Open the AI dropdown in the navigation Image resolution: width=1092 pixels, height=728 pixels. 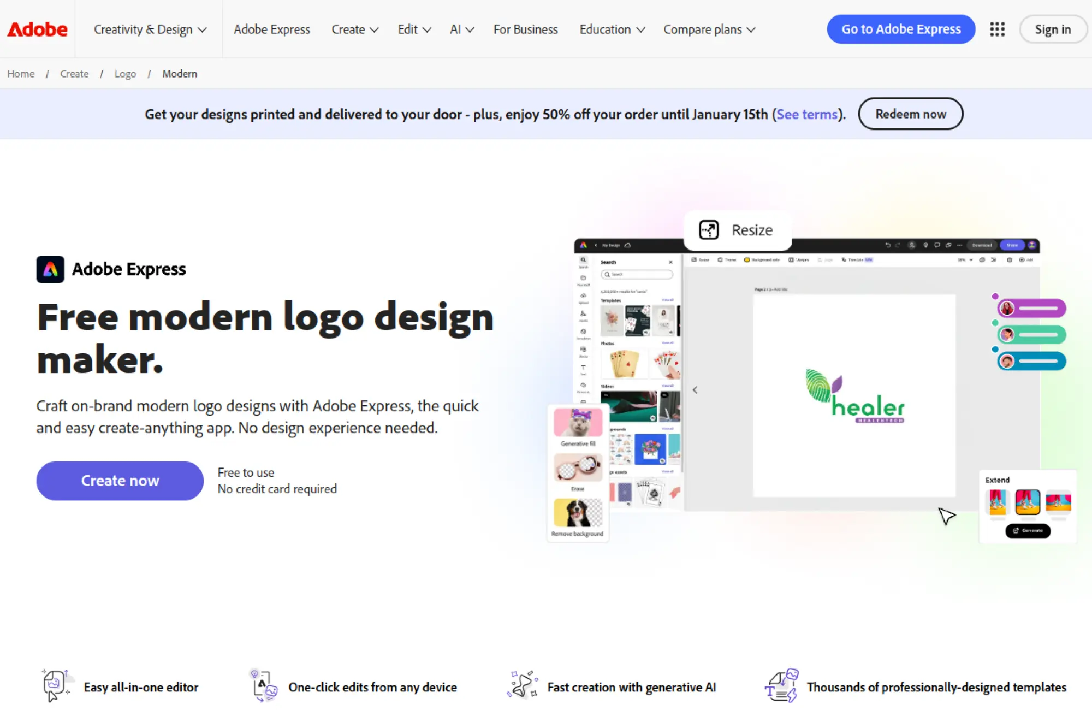point(461,29)
